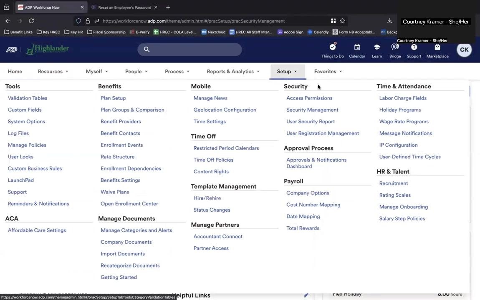
Task: Open the CK user profile avatar
Action: [464, 50]
